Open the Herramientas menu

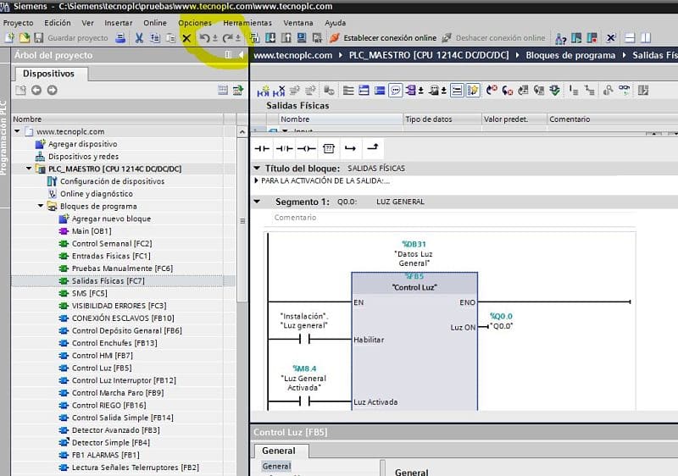[247, 23]
